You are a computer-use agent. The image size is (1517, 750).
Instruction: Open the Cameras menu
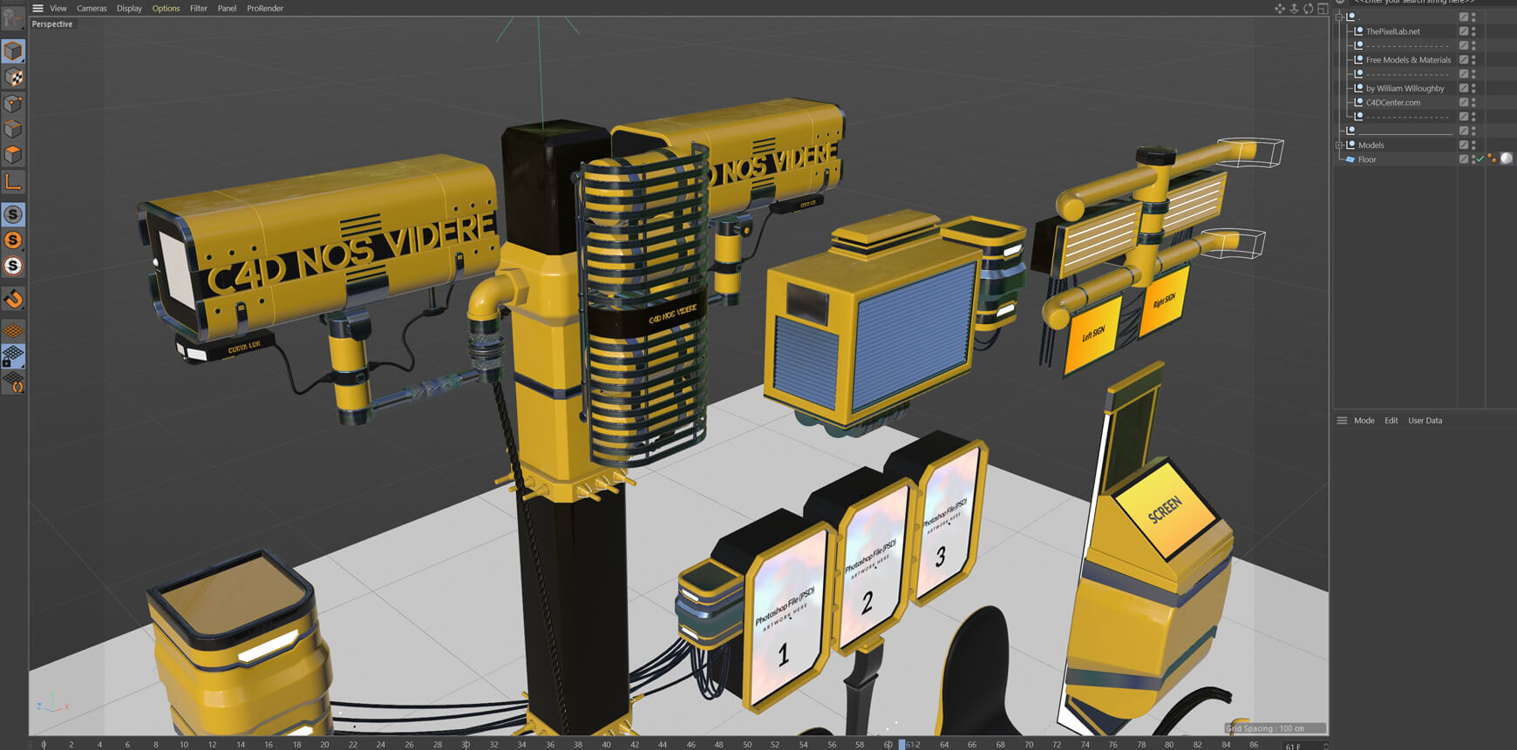point(92,8)
